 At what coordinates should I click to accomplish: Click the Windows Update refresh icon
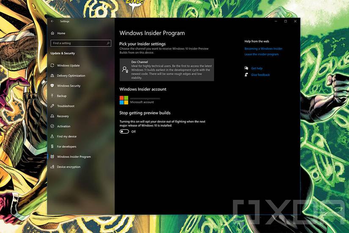52,65
